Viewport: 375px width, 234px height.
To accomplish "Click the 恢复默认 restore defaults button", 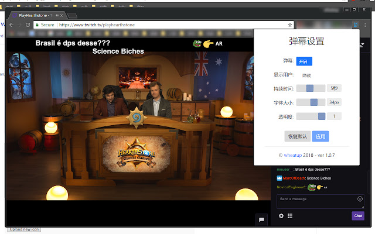I will tap(297, 136).
